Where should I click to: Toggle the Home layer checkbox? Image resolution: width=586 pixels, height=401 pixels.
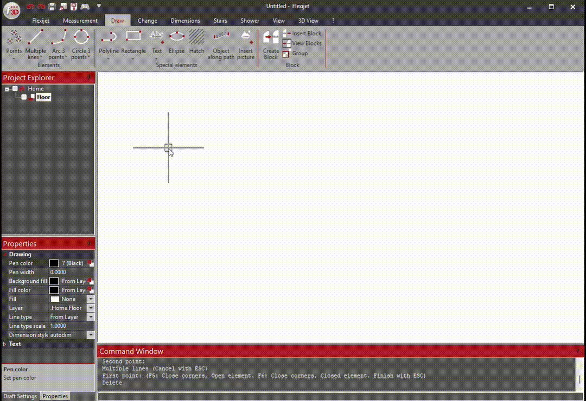[x=15, y=88]
